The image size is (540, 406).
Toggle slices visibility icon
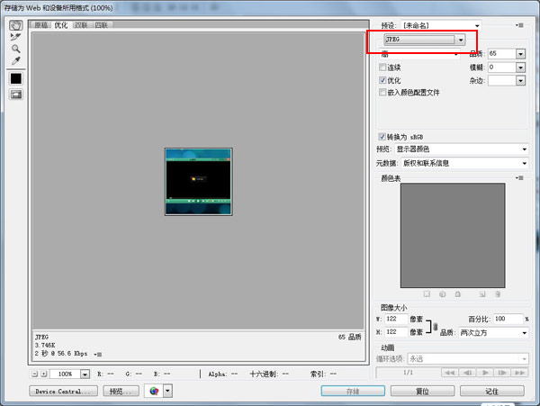click(x=16, y=94)
